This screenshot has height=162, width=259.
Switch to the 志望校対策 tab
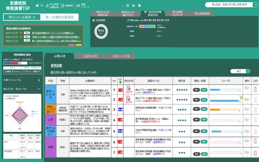tap(90, 55)
